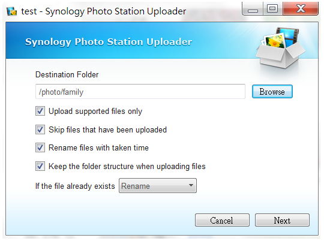Click the Destination Folder label

tap(67, 74)
